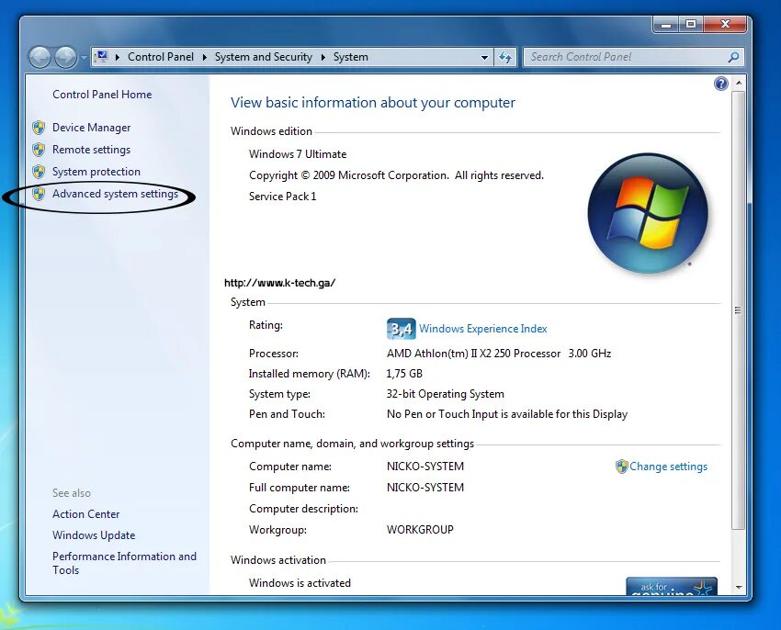Click the shield icon beside System protection

39,172
